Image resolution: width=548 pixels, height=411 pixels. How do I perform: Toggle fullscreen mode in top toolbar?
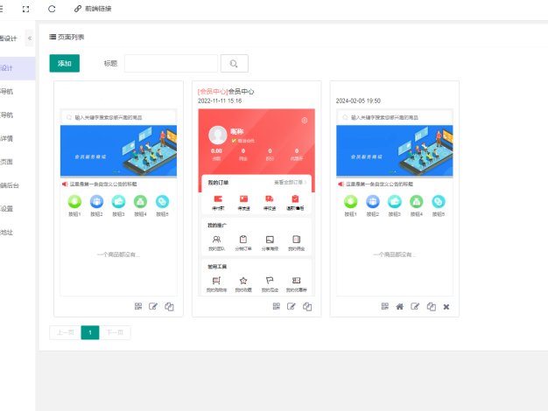pyautogui.click(x=25, y=9)
